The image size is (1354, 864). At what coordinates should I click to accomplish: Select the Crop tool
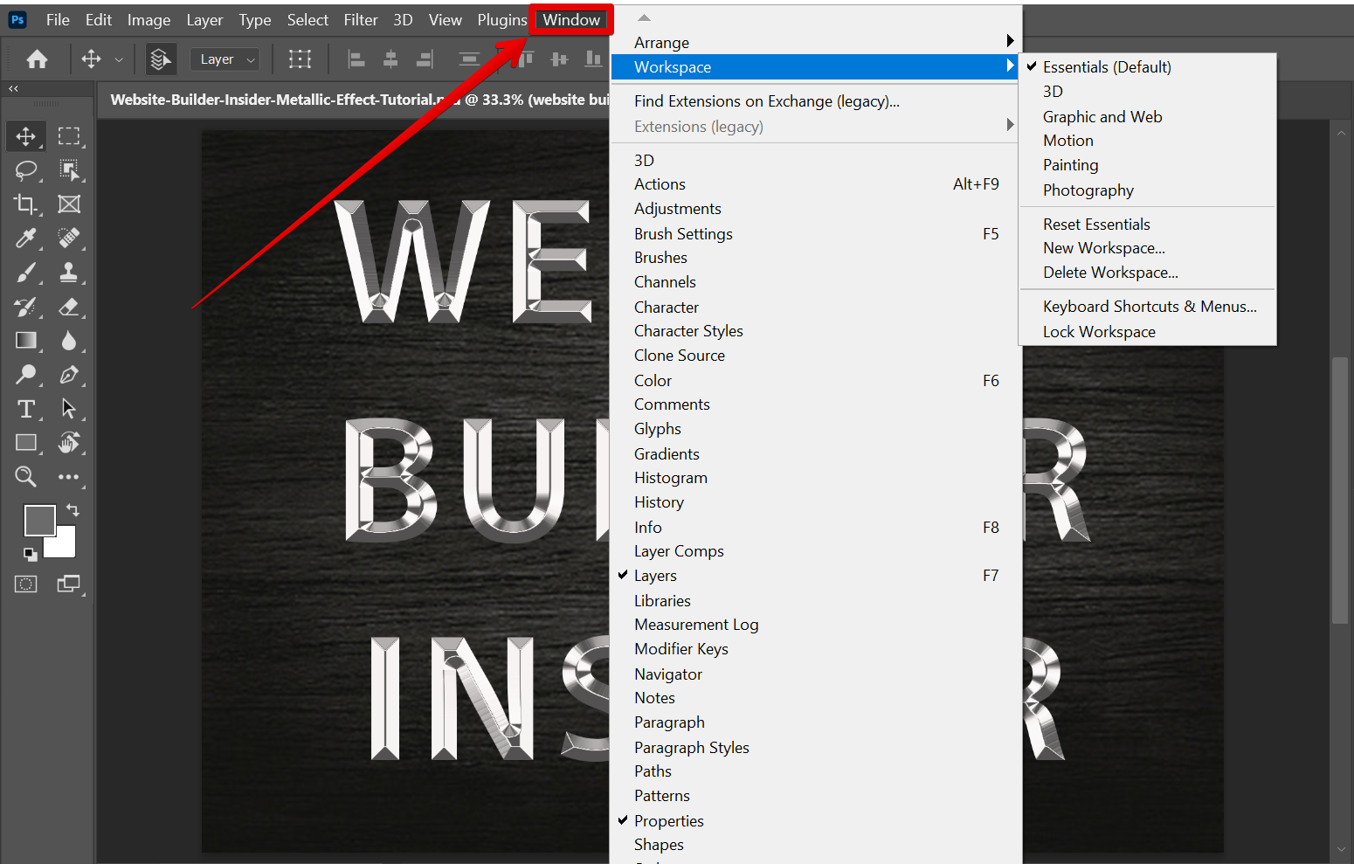click(25, 204)
